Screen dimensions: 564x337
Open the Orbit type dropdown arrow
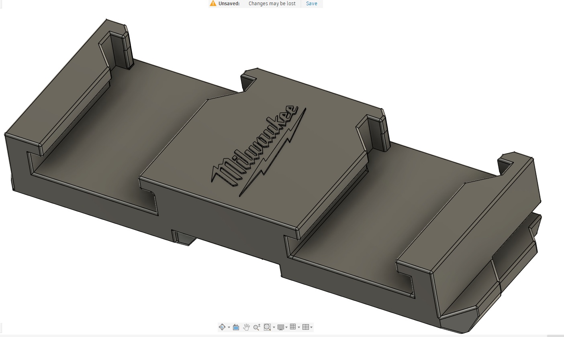229,327
